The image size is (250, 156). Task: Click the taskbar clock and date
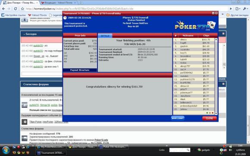pos(241,150)
